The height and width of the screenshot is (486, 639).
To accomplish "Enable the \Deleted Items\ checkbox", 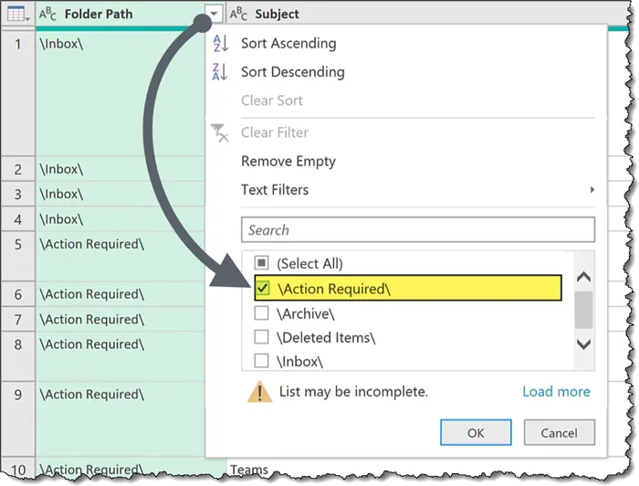I will (x=262, y=338).
